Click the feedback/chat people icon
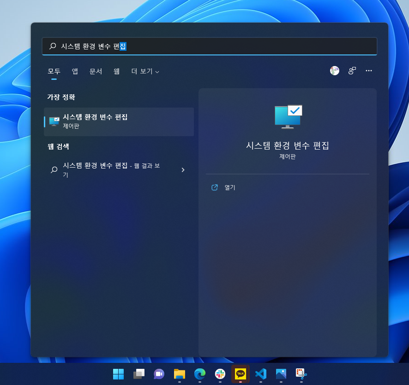This screenshot has width=409, height=385. coord(352,71)
